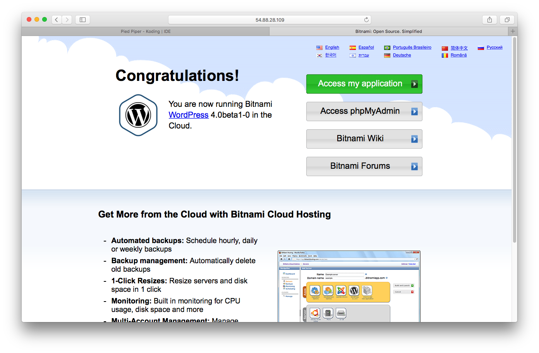Switch language to Deutsche

(402, 55)
